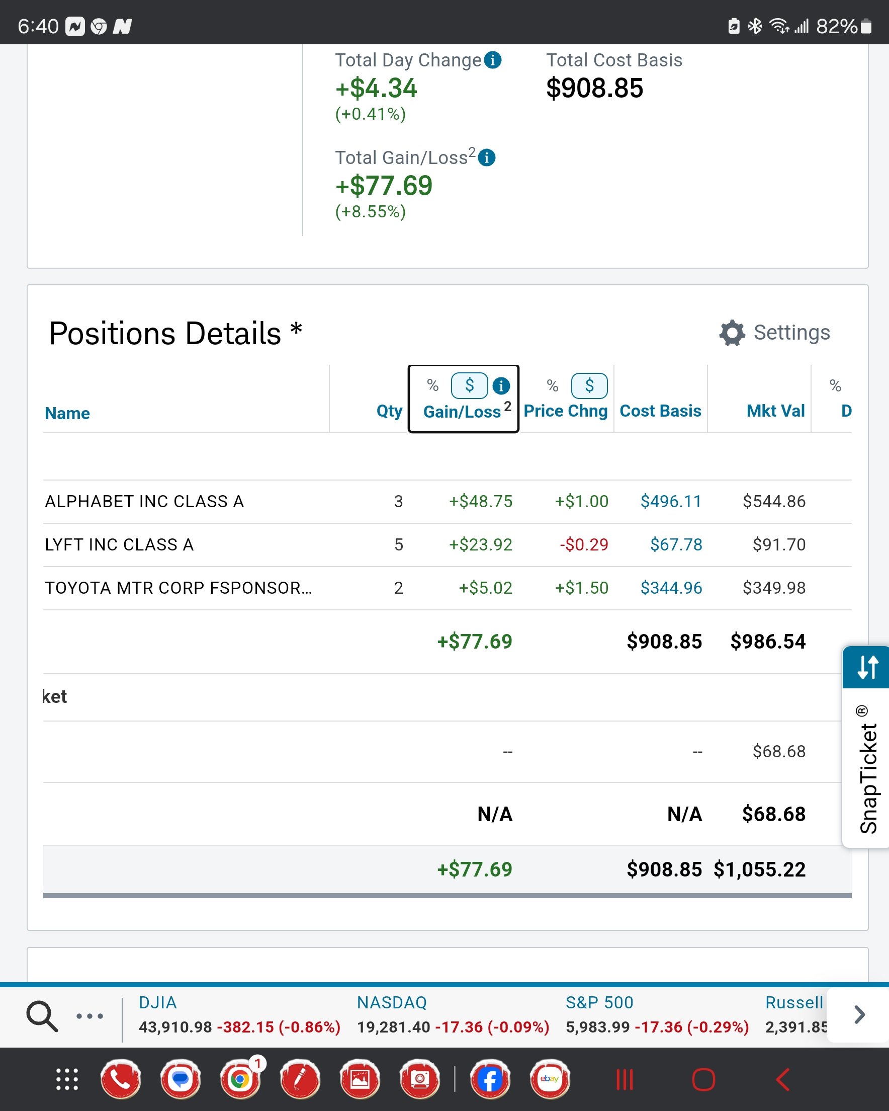Select Lyft price change -$0.29

click(x=584, y=544)
